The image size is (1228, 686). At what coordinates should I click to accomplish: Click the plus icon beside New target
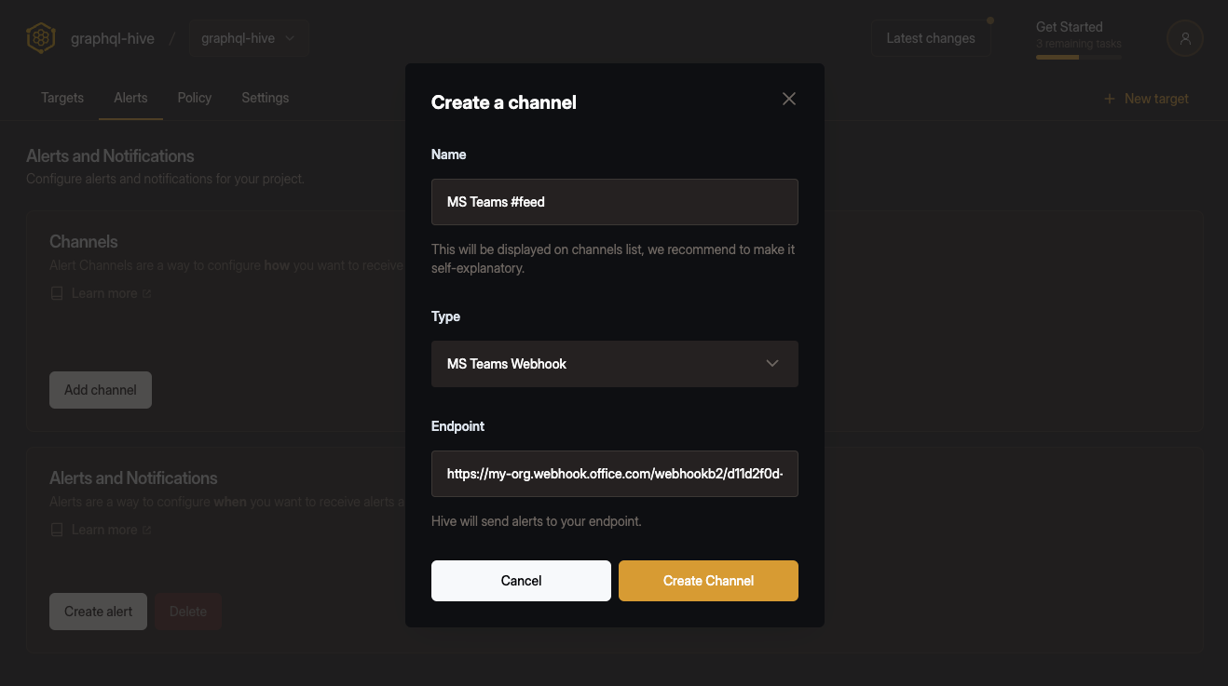pyautogui.click(x=1109, y=98)
